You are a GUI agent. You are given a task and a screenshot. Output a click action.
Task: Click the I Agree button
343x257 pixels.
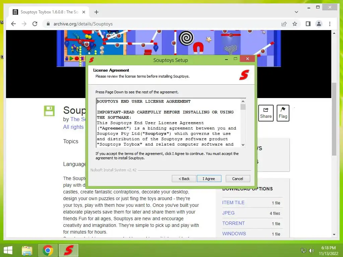(209, 179)
